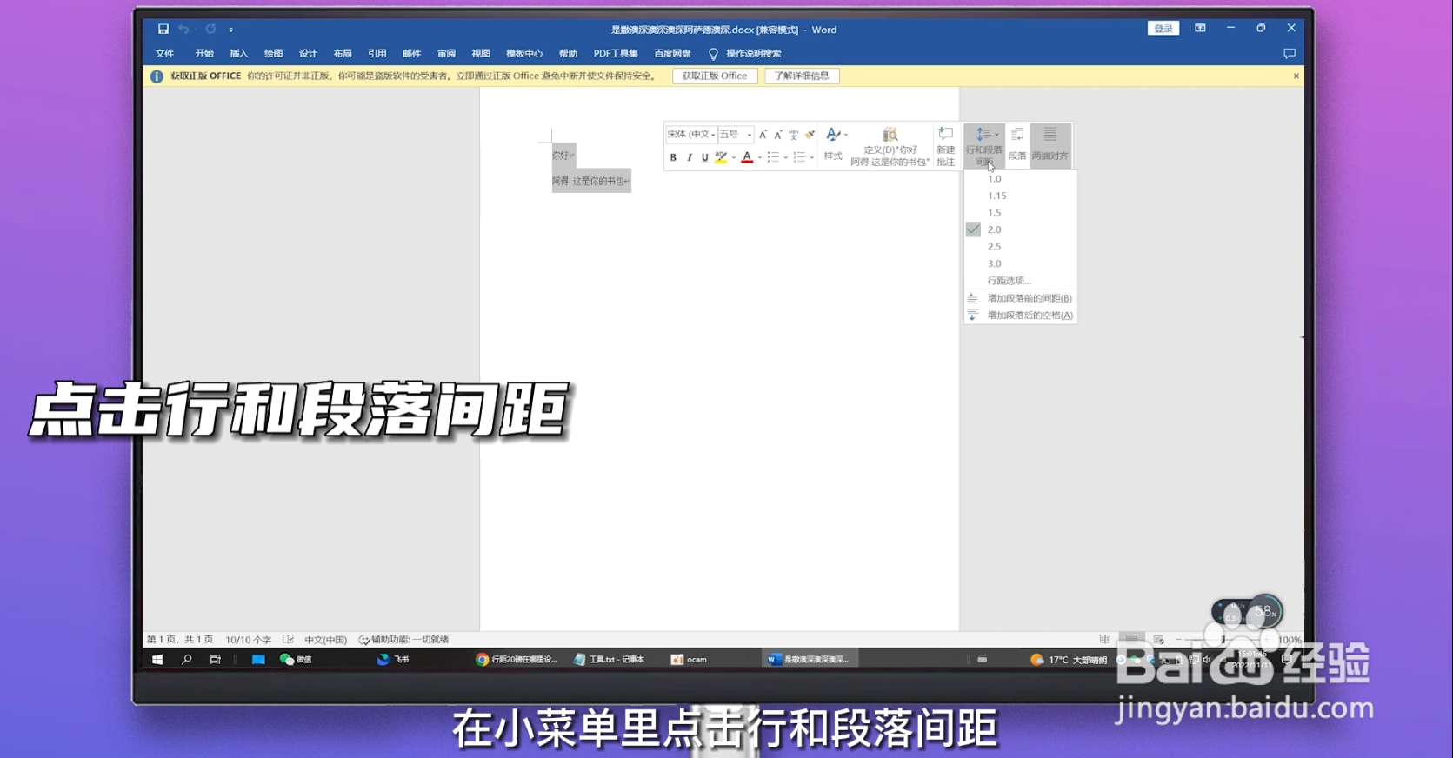Open the Chrome window in the taskbar

[x=516, y=660]
